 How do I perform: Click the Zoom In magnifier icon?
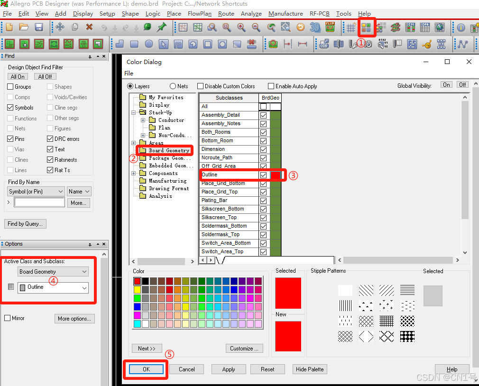tap(241, 27)
